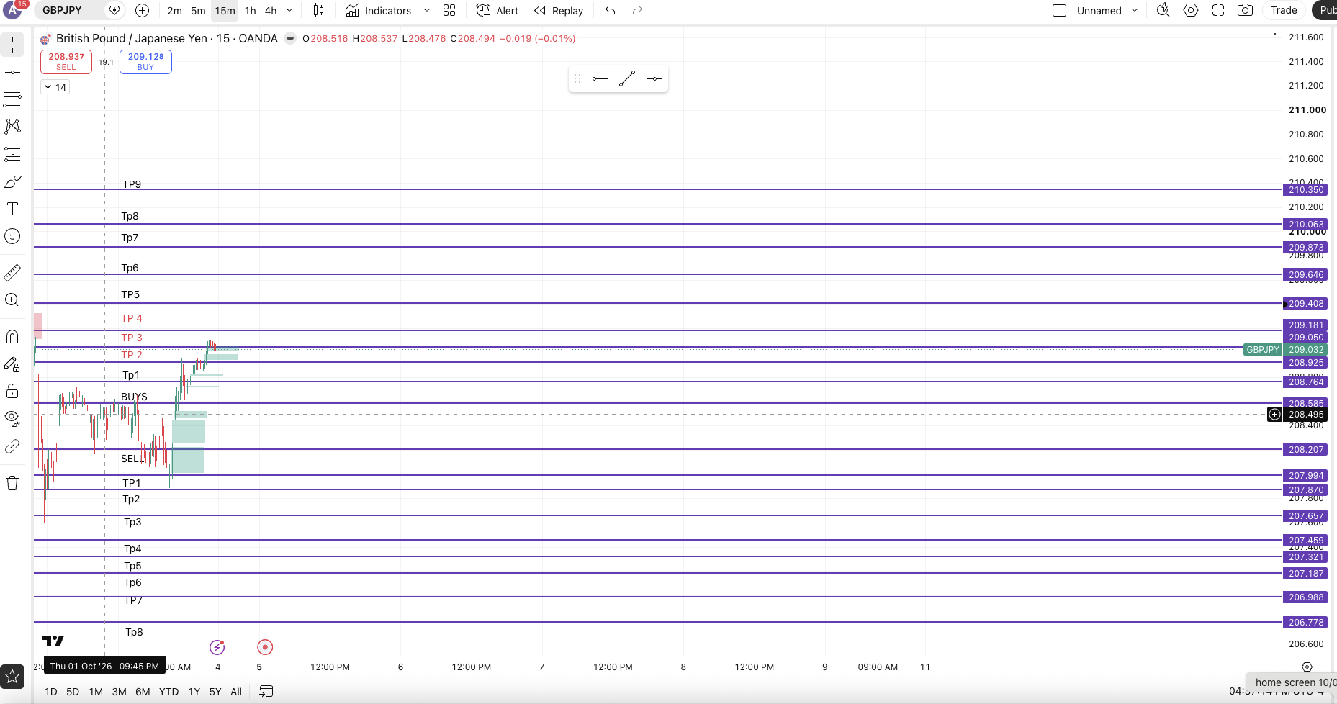
Task: Set the date range to 1D
Action: coord(51,692)
